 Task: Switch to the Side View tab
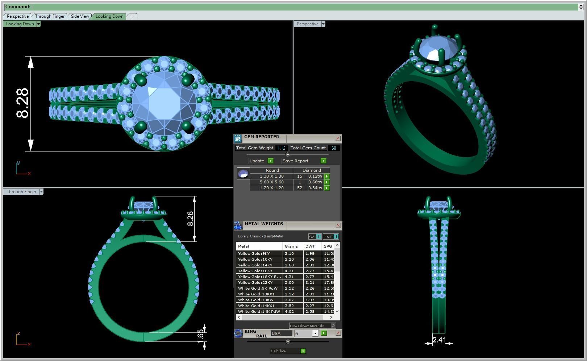point(80,16)
